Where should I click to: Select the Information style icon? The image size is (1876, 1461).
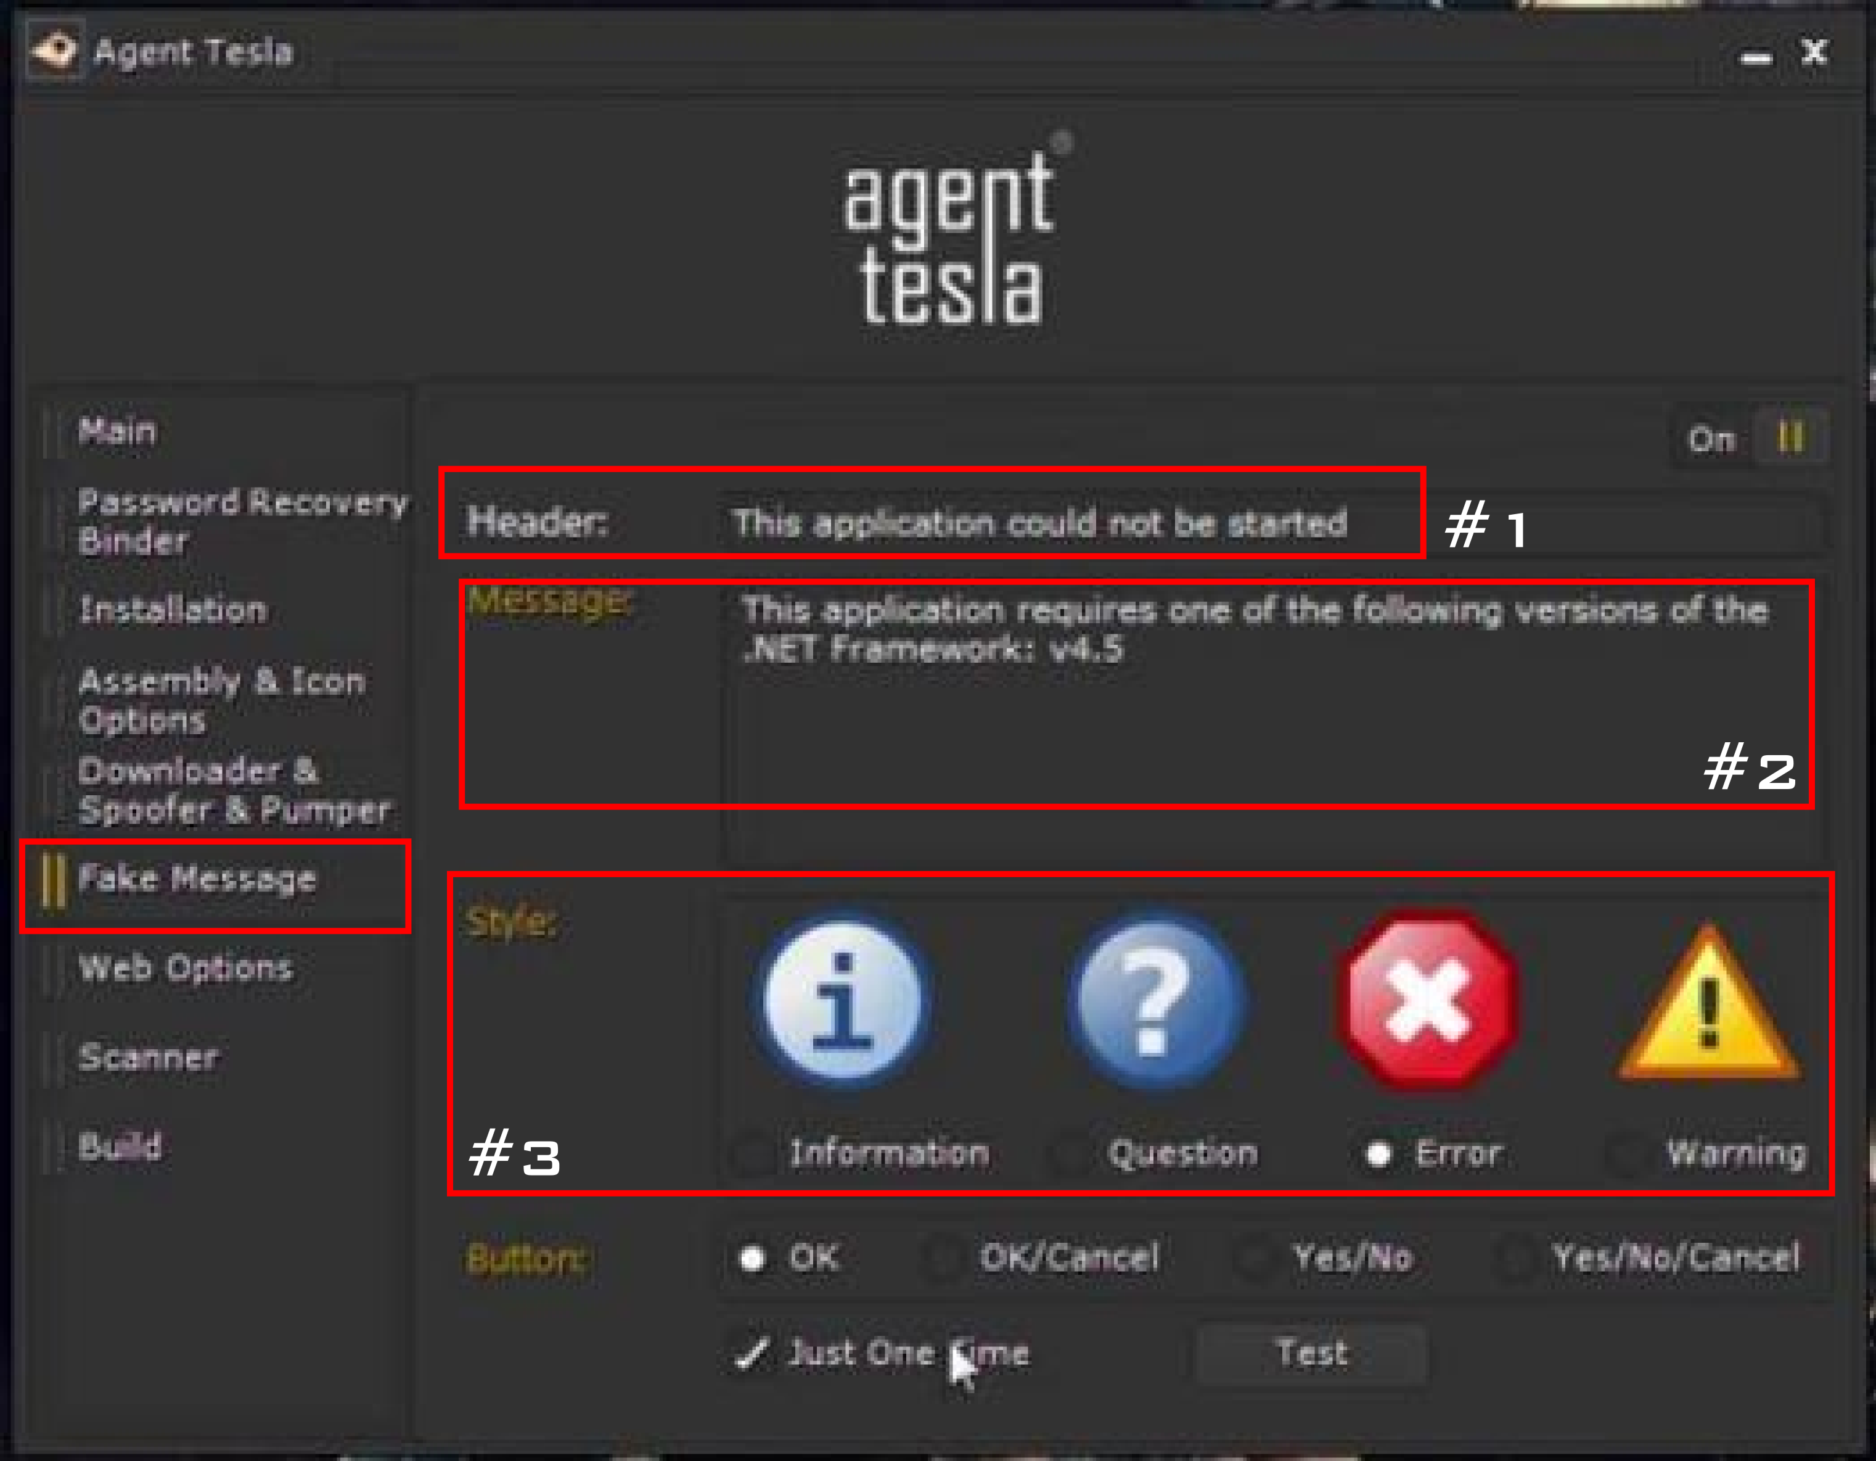click(x=843, y=1002)
